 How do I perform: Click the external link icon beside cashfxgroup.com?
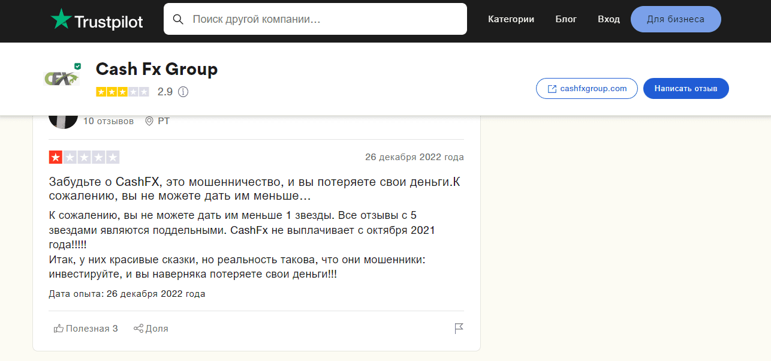pyautogui.click(x=552, y=88)
